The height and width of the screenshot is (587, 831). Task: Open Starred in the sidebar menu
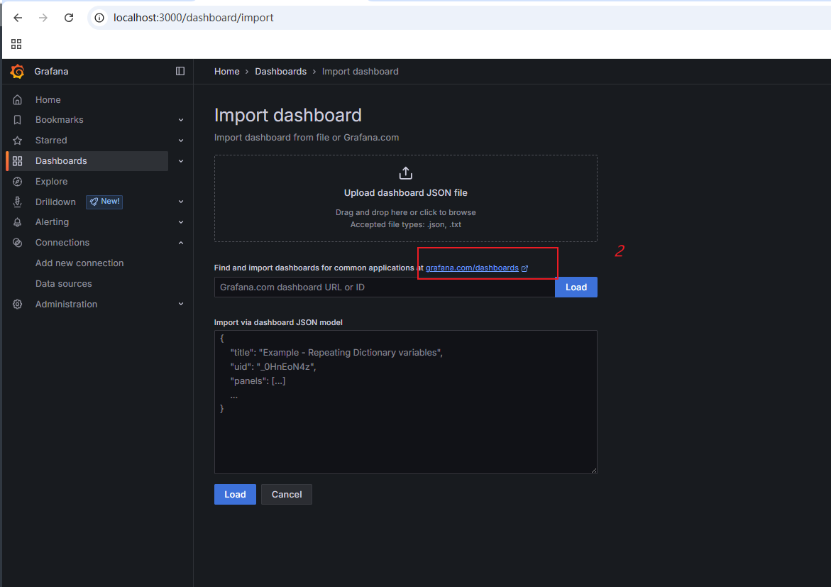pyautogui.click(x=51, y=141)
